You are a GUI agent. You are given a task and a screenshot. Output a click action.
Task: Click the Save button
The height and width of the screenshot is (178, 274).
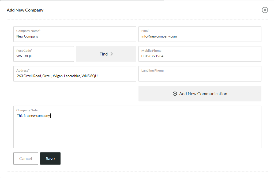(x=50, y=158)
